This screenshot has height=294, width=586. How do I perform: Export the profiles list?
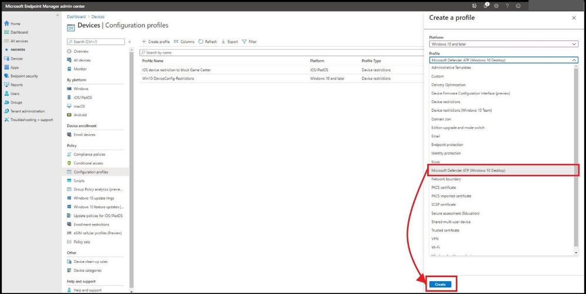[229, 42]
